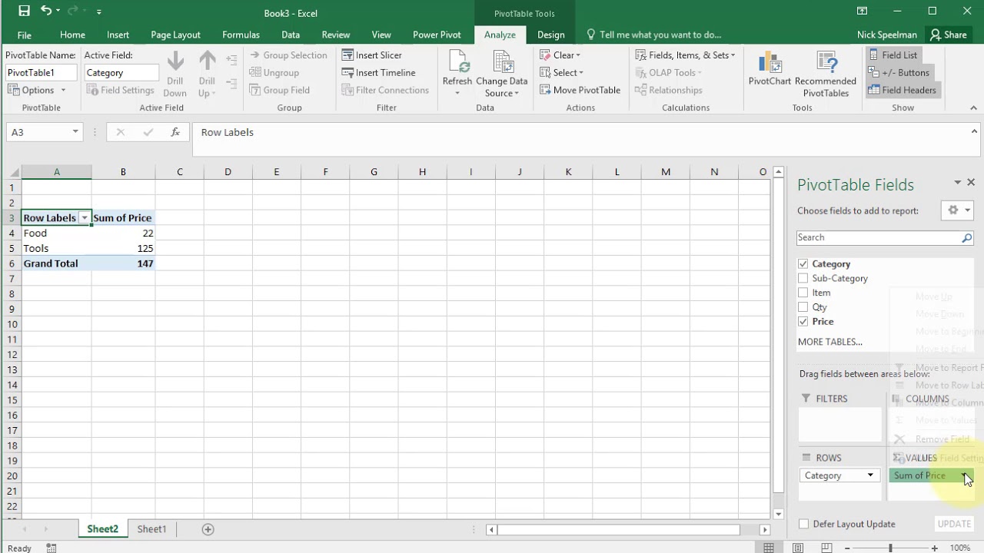Screen dimensions: 984x553
Task: Select column B header
Action: point(123,172)
